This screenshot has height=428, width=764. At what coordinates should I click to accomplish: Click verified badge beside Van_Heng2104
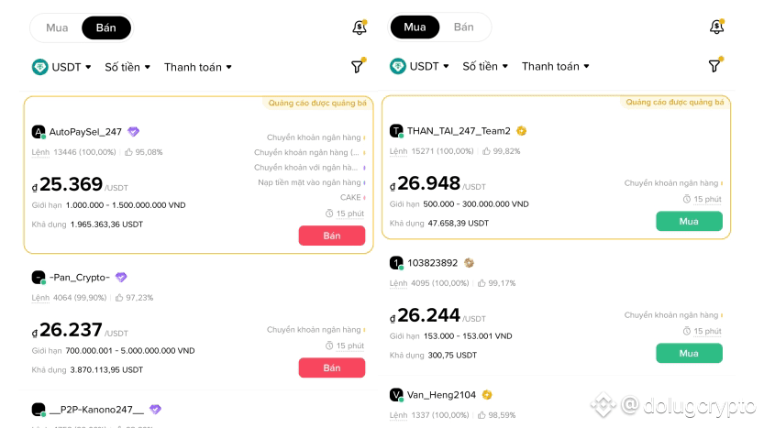pyautogui.click(x=487, y=395)
